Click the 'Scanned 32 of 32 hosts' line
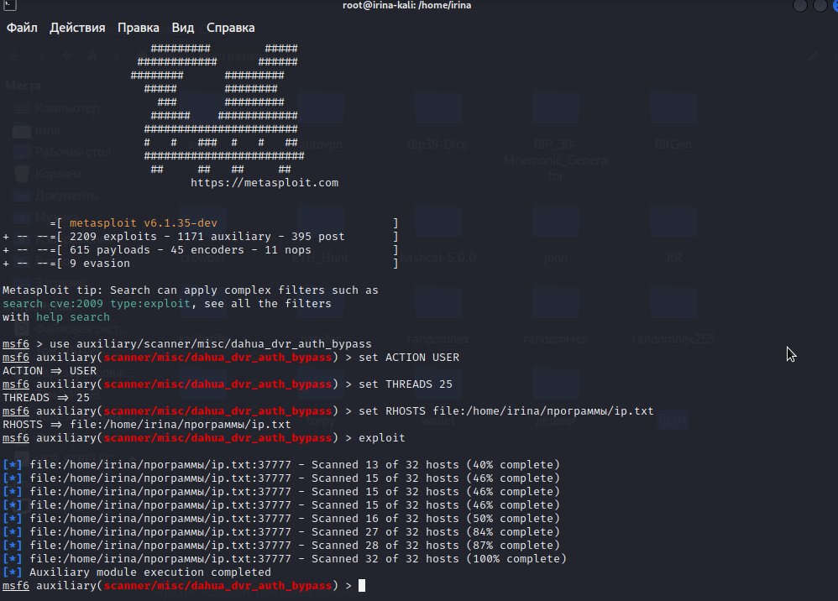Image resolution: width=838 pixels, height=601 pixels. tap(285, 558)
